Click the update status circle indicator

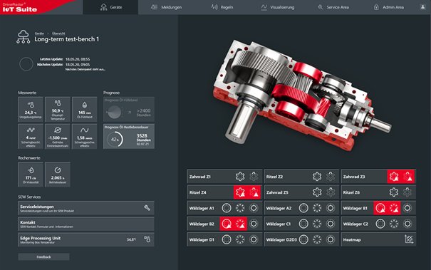point(26,64)
